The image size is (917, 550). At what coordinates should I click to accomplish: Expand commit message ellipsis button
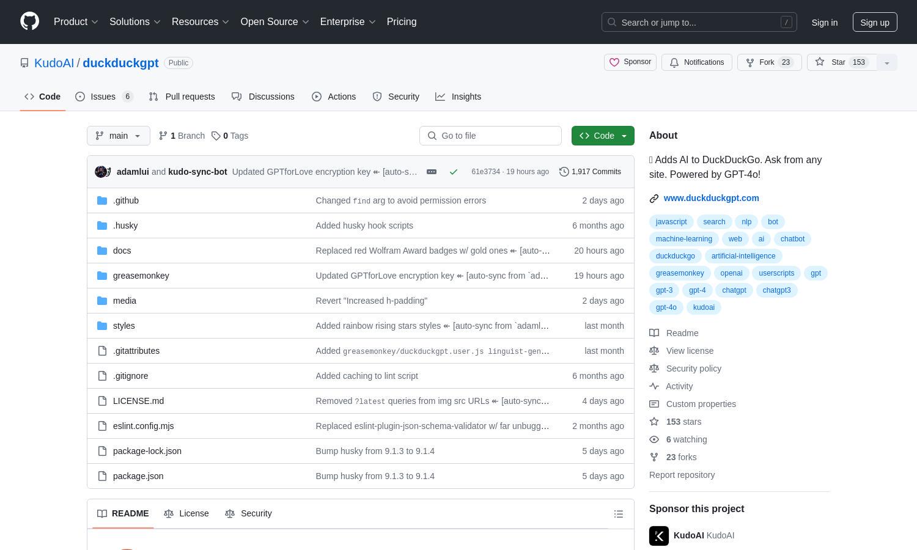[x=432, y=172]
